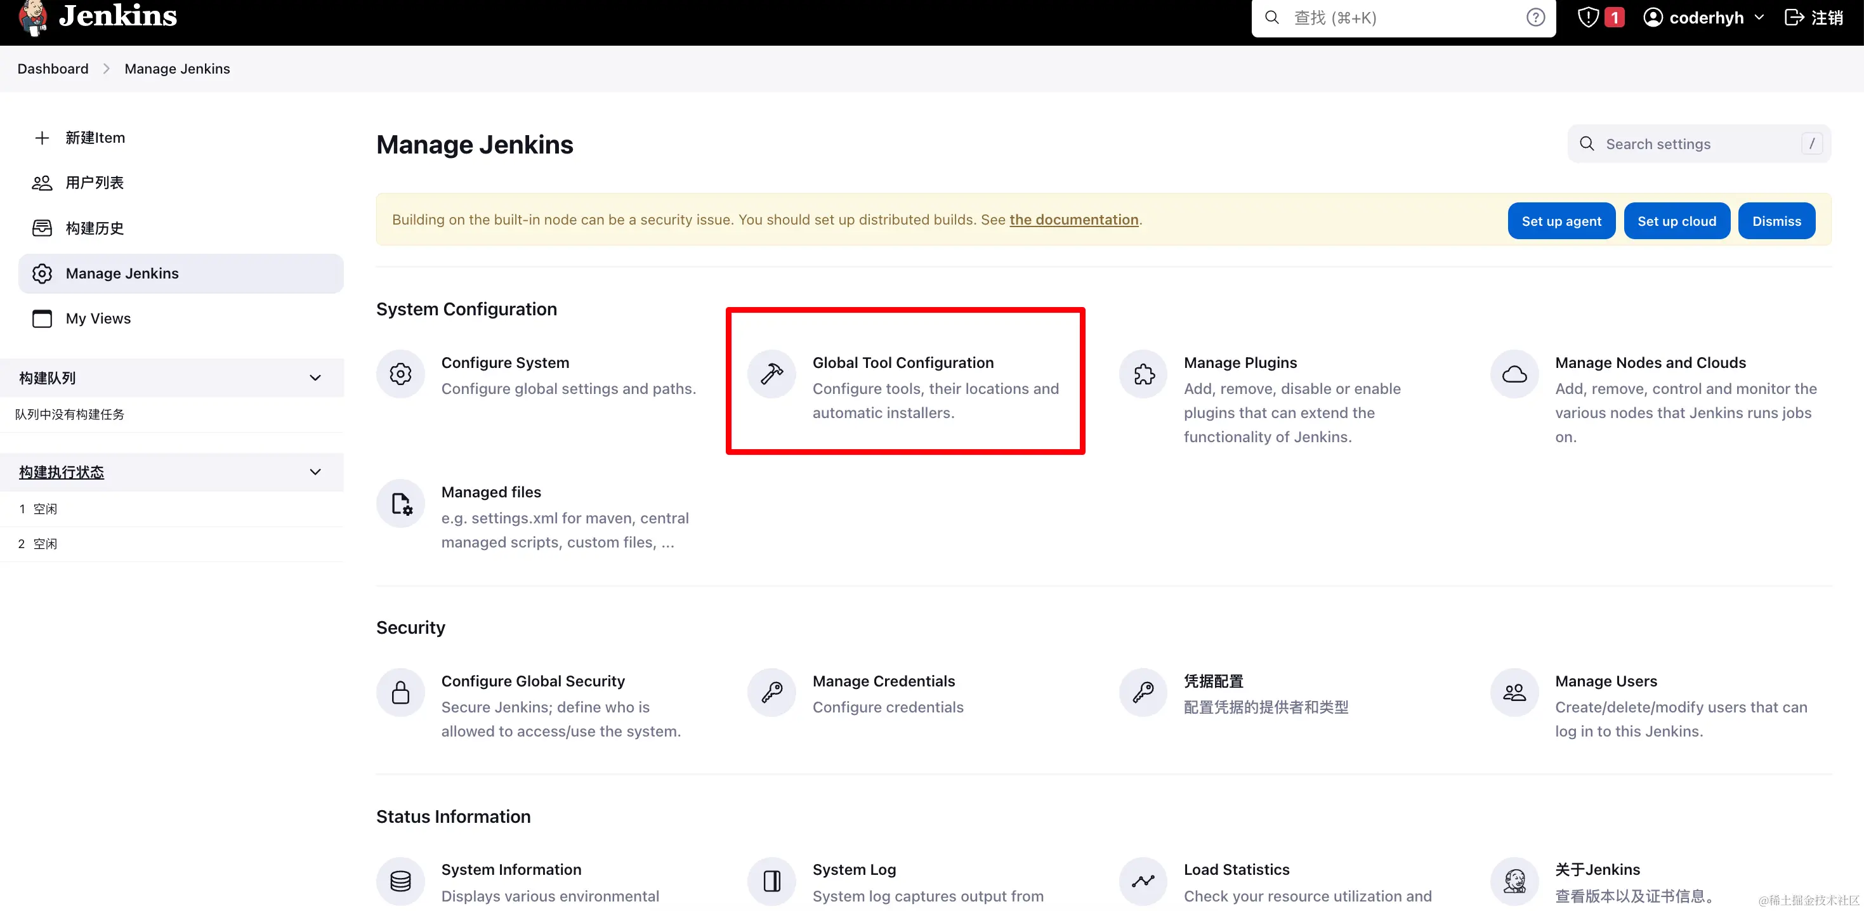Click the Load Statistics chart icon
Viewport: 1864px width, 911px height.
[x=1143, y=881]
